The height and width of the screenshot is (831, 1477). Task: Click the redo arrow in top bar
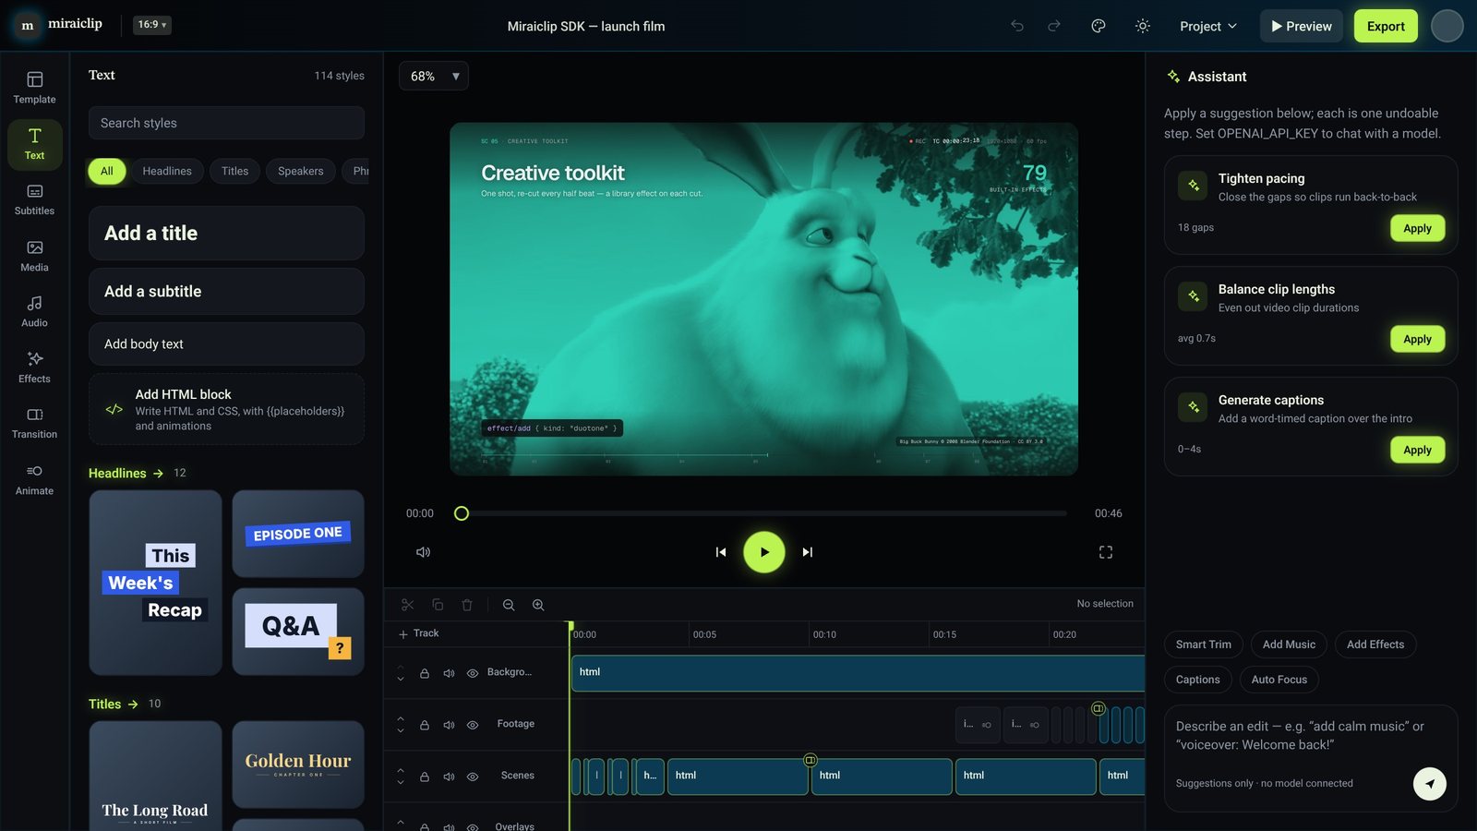coord(1053,26)
